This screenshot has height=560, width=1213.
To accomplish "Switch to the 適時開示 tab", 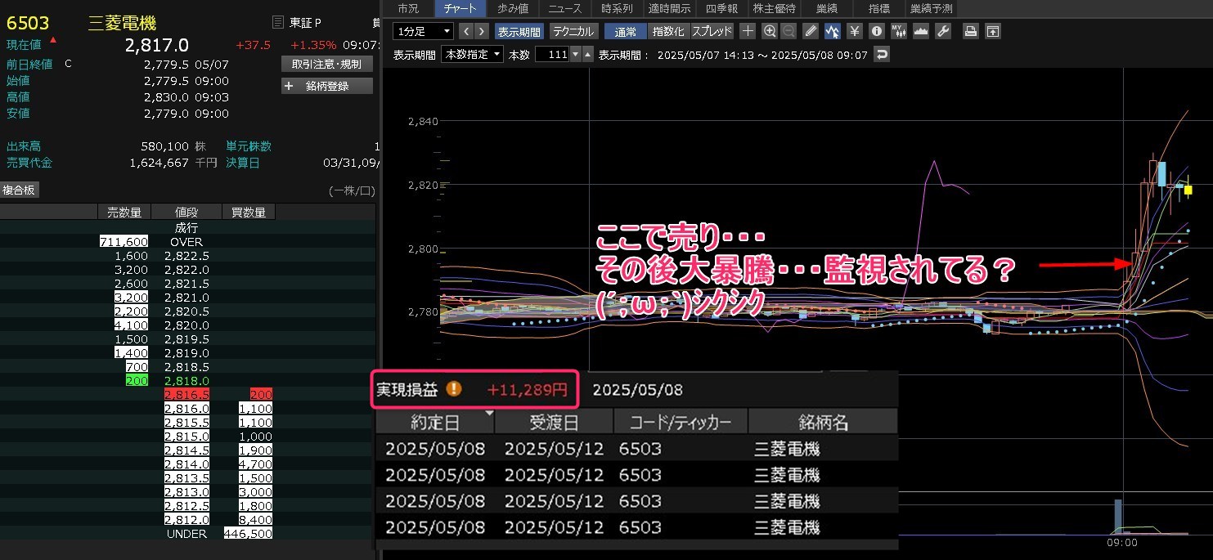I will coord(669,8).
